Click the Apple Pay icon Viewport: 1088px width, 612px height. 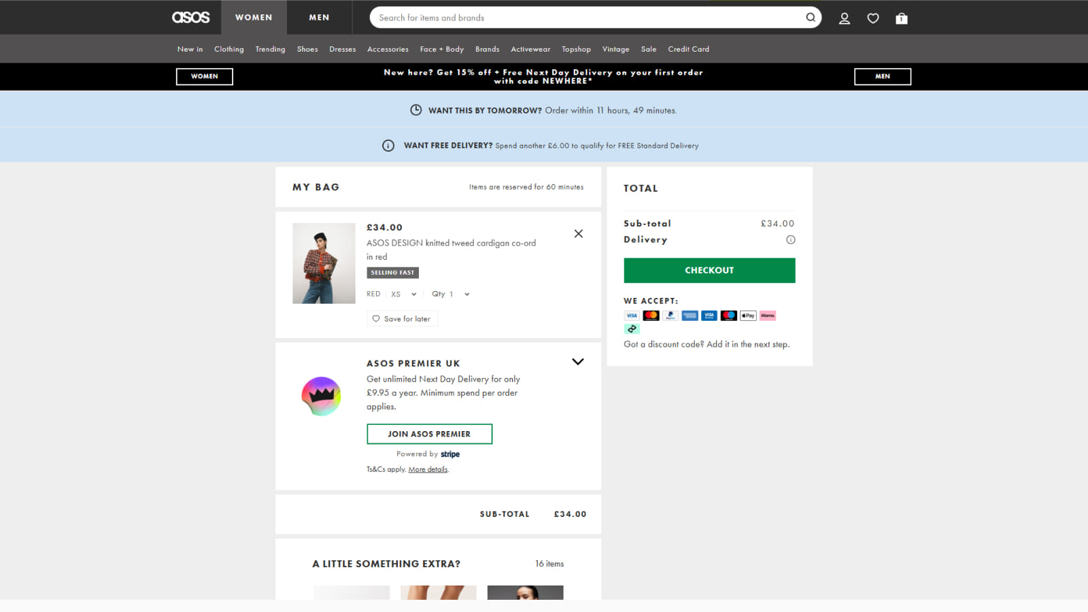pos(747,316)
